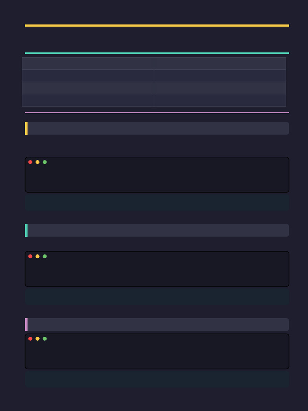Click the right cell of the second table row

click(x=220, y=76)
